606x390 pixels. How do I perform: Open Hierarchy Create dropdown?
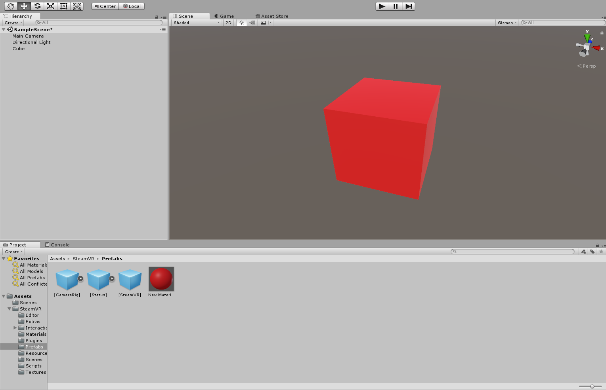[13, 23]
